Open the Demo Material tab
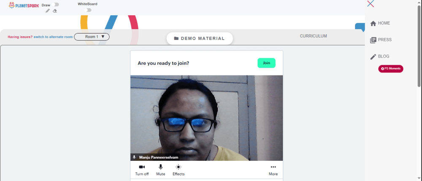Image resolution: width=422 pixels, height=181 pixels. 200,38
